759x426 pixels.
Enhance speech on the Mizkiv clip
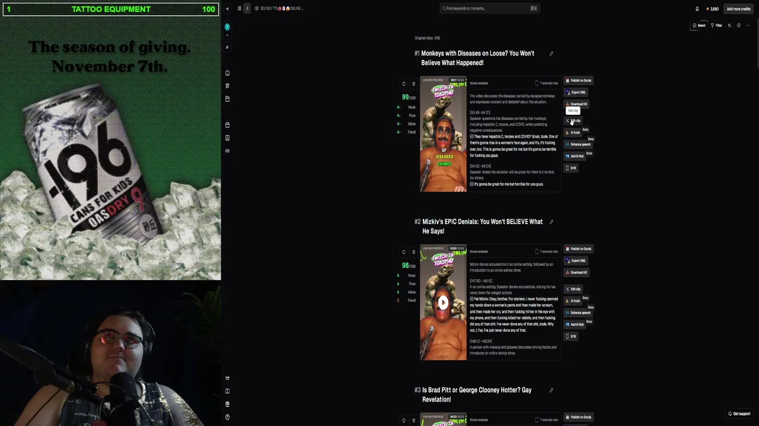pos(578,313)
